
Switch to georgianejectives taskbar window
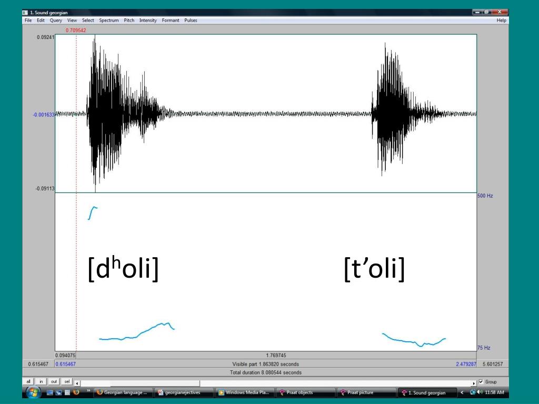pos(184,392)
